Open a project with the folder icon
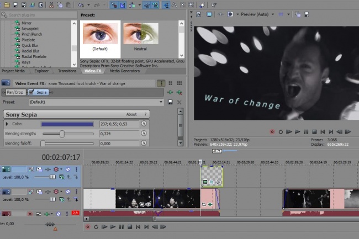 click(7, 5)
